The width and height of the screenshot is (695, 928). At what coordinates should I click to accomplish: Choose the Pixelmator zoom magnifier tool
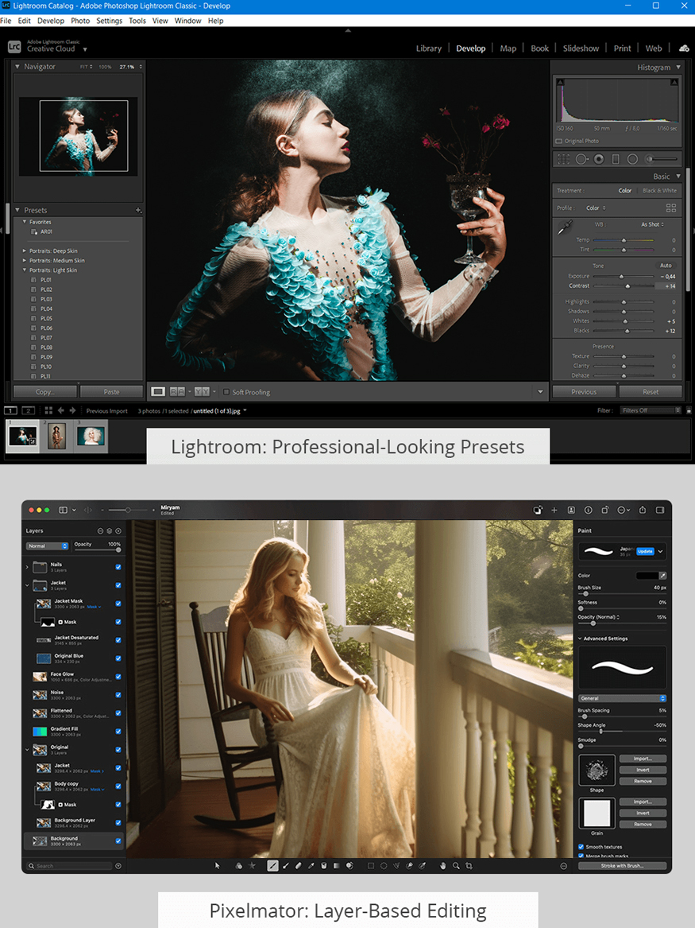(456, 865)
